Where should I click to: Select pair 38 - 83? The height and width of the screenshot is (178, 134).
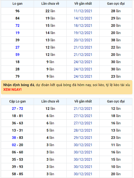coord(17,138)
